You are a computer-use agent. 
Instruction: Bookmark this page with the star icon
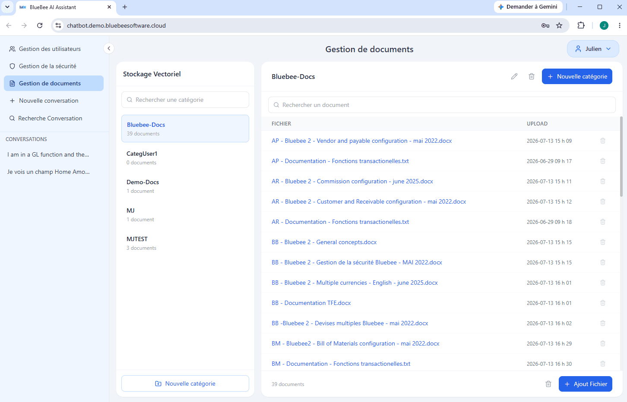click(559, 25)
